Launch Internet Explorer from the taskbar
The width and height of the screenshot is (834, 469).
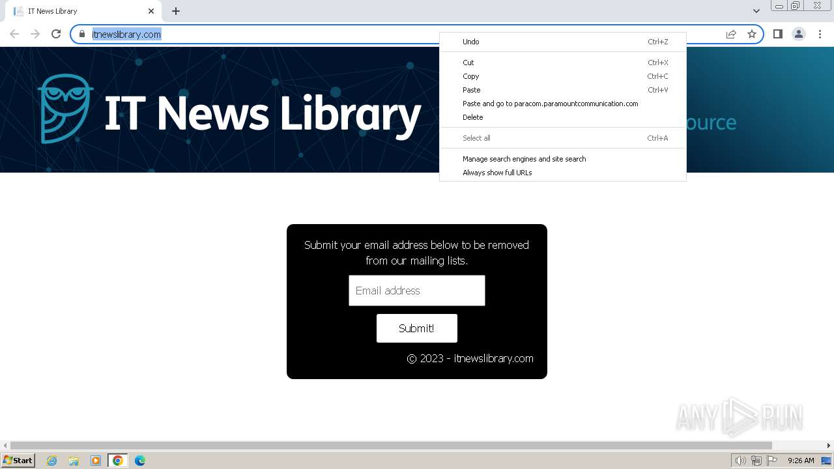51,461
